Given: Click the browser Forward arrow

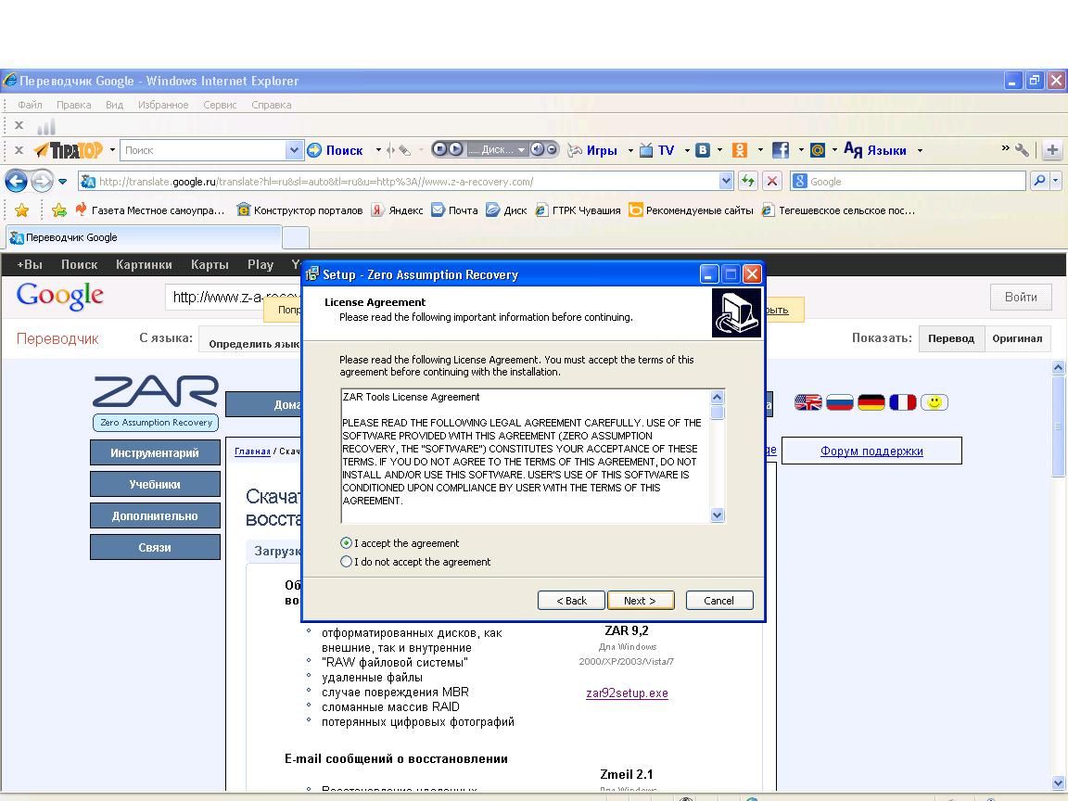Looking at the screenshot, I should 43,181.
